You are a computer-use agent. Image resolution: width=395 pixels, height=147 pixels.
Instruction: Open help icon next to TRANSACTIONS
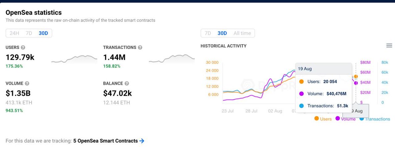click(x=140, y=47)
